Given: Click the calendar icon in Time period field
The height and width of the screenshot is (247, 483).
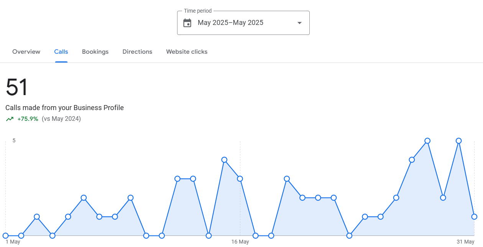Looking at the screenshot, I should pos(187,23).
